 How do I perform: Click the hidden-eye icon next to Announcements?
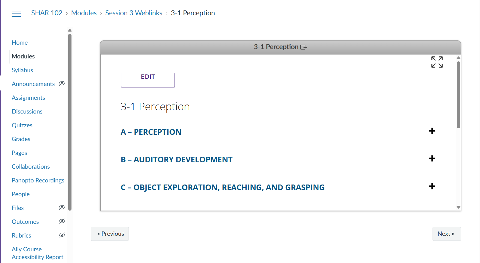click(x=62, y=84)
